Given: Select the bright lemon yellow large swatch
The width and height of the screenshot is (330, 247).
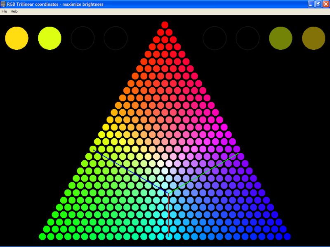Looking at the screenshot, I should [49, 38].
